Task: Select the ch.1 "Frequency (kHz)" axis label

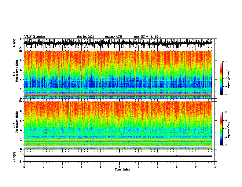Action: pyautogui.click(x=17, y=71)
